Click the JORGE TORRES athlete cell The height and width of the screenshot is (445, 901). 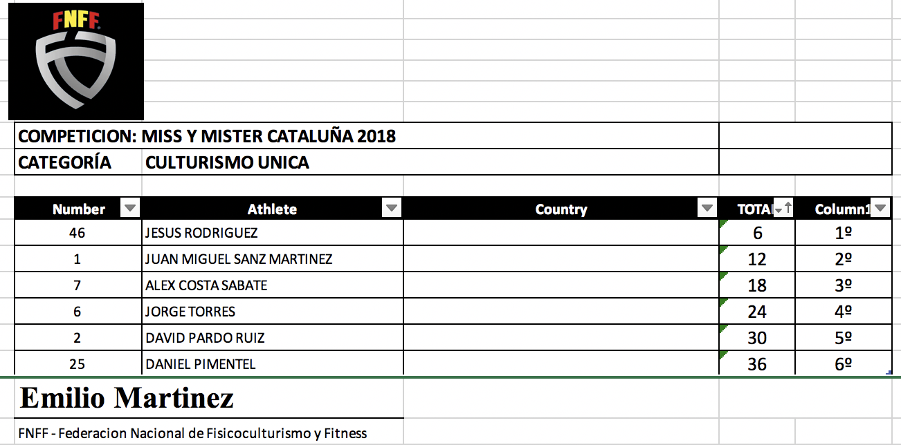tap(272, 312)
